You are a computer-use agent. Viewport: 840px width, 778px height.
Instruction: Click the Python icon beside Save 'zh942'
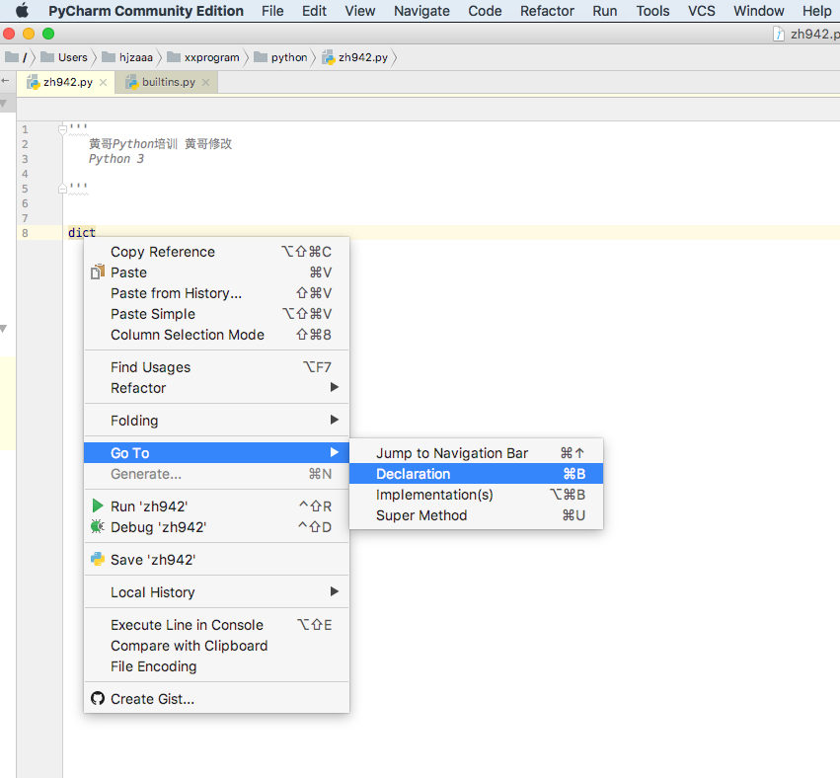[98, 560]
